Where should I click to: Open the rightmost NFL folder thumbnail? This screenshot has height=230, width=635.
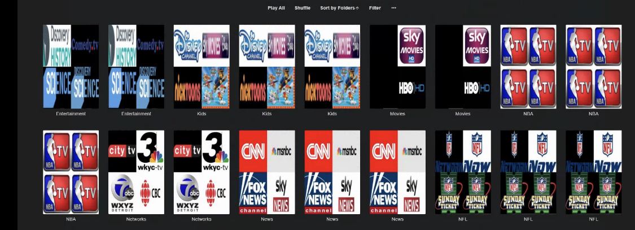click(594, 172)
